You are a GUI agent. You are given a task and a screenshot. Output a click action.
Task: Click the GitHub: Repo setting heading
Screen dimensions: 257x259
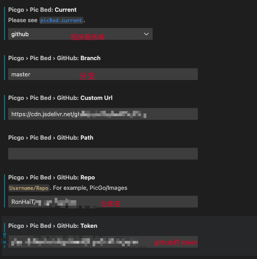tap(51, 178)
